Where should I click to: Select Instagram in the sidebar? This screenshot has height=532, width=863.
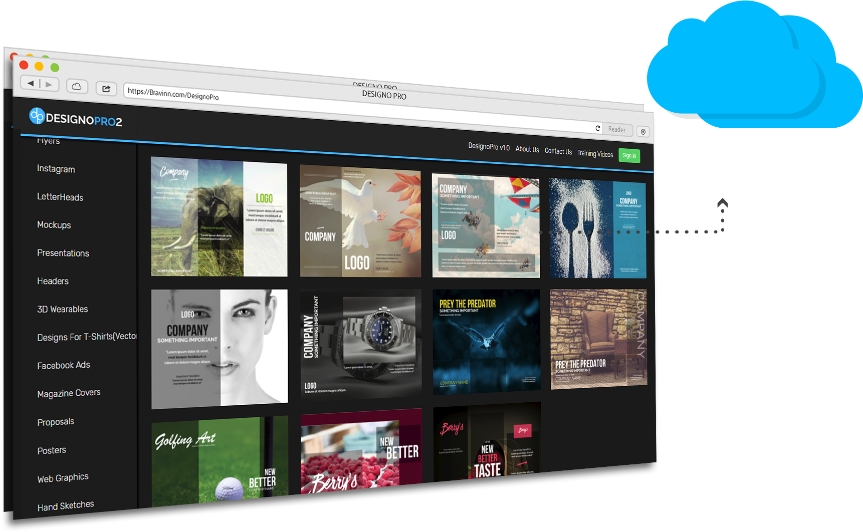tap(56, 169)
